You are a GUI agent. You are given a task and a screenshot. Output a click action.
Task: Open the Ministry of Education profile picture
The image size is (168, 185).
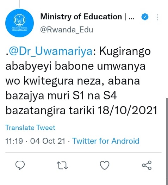[20, 23]
